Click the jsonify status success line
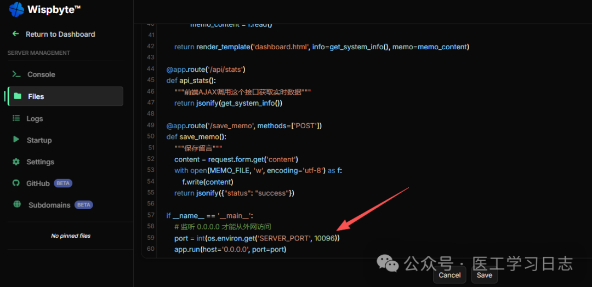This screenshot has width=592, height=287. [x=234, y=193]
